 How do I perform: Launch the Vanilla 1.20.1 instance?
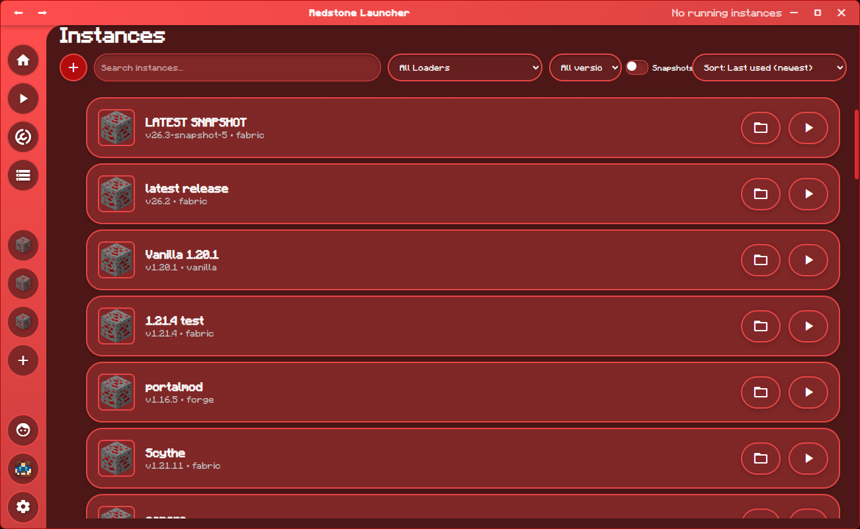(x=808, y=260)
